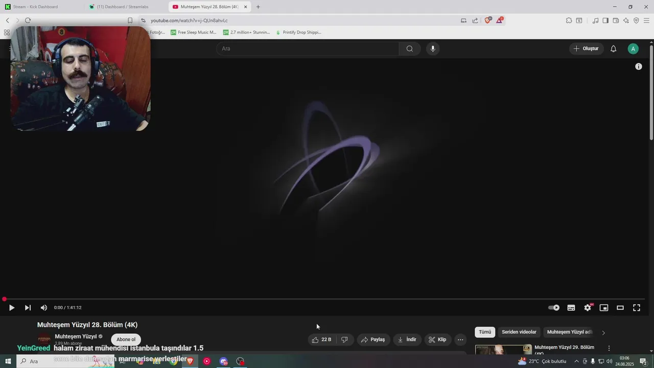Click the Klip button
Viewport: 654px width, 368px height.
438,339
